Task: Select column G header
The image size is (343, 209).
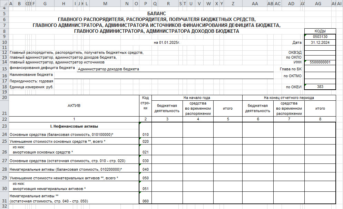Action: 45,3
